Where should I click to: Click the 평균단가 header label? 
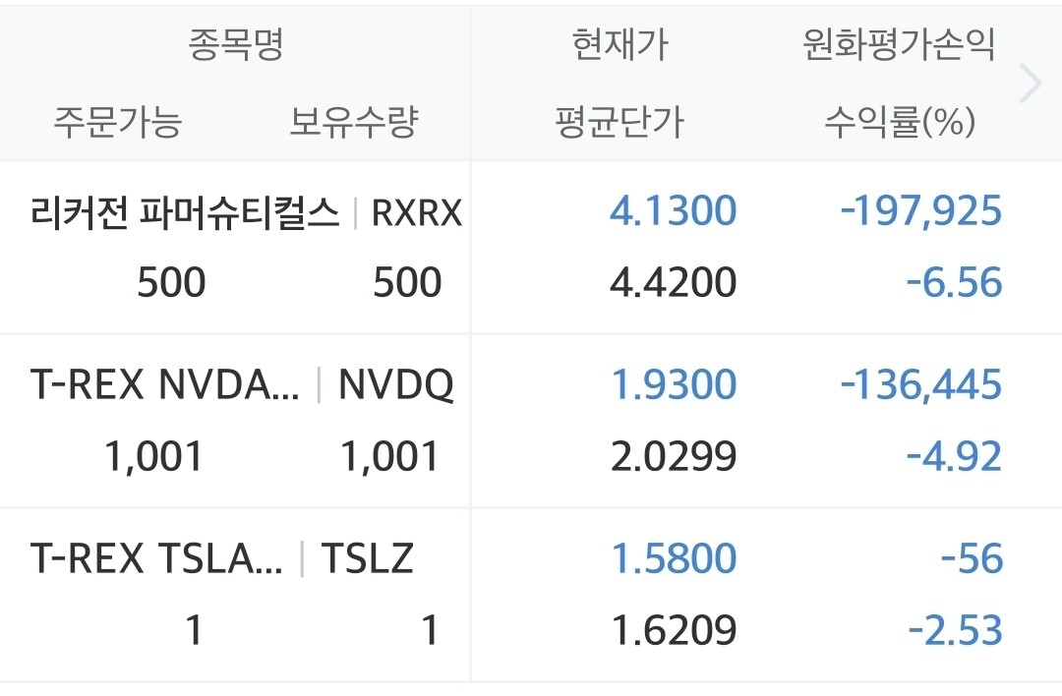pos(619,122)
